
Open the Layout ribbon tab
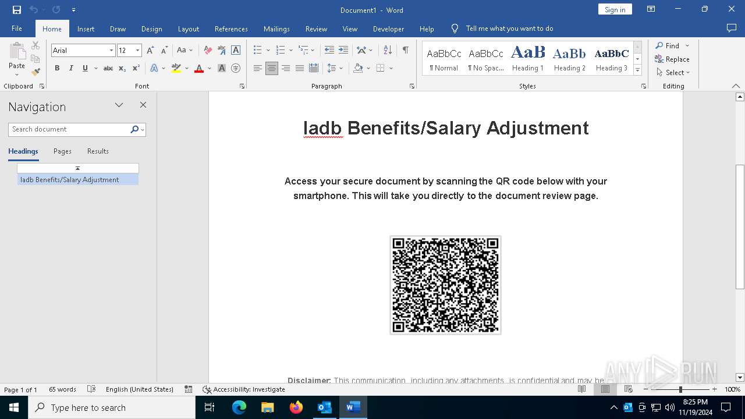pyautogui.click(x=188, y=29)
